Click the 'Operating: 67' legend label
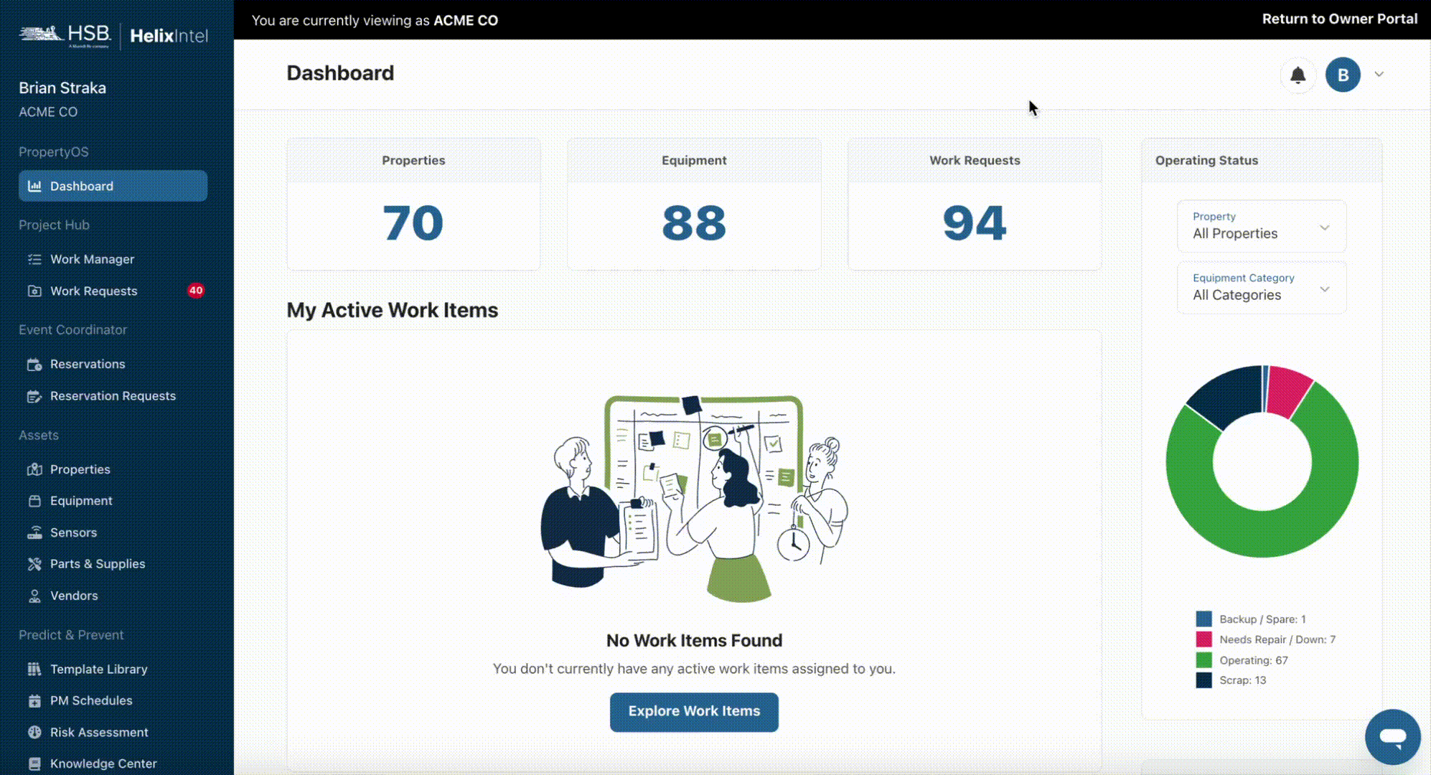1431x775 pixels. 1254,660
